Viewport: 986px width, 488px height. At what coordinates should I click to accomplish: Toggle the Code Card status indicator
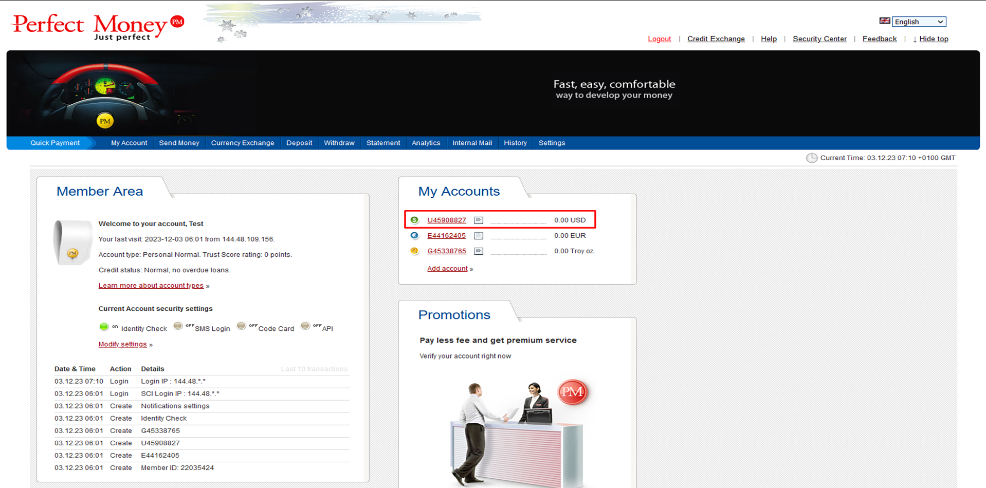point(241,326)
